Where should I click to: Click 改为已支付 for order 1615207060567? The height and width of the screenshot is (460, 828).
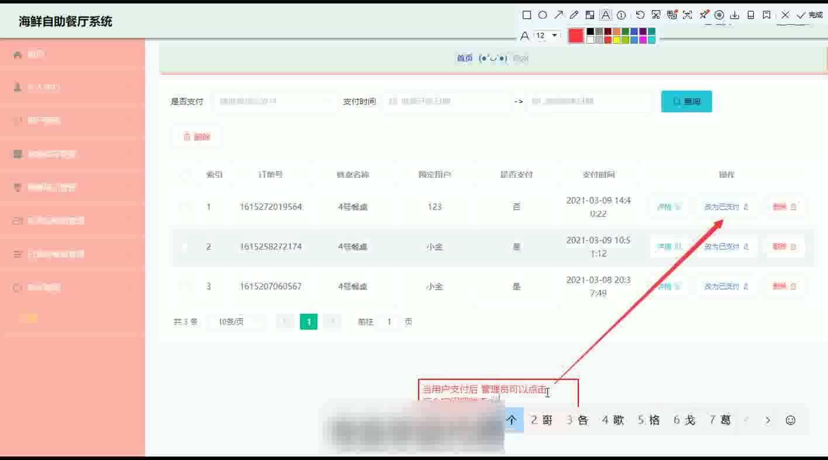click(x=726, y=287)
